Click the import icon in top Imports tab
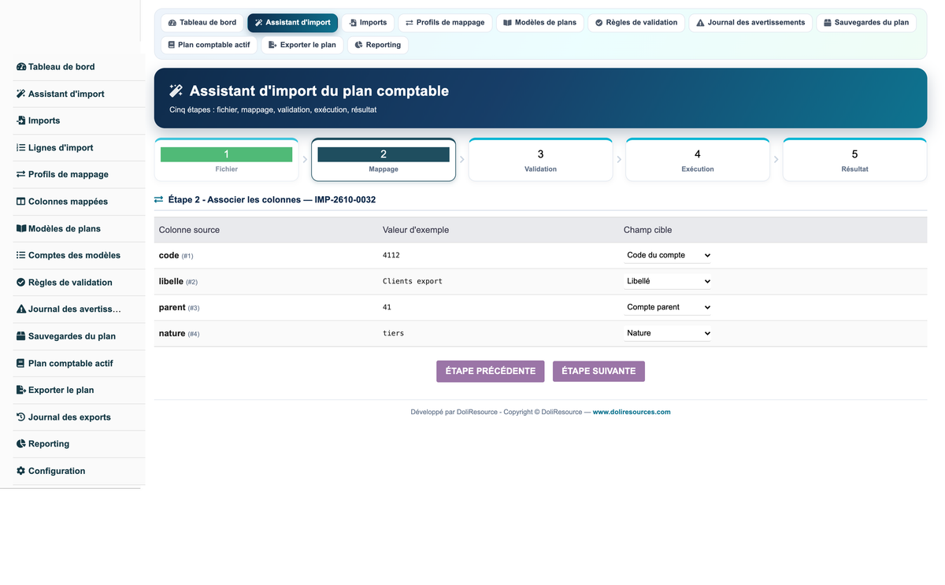This screenshot has height=585, width=945. click(x=353, y=23)
